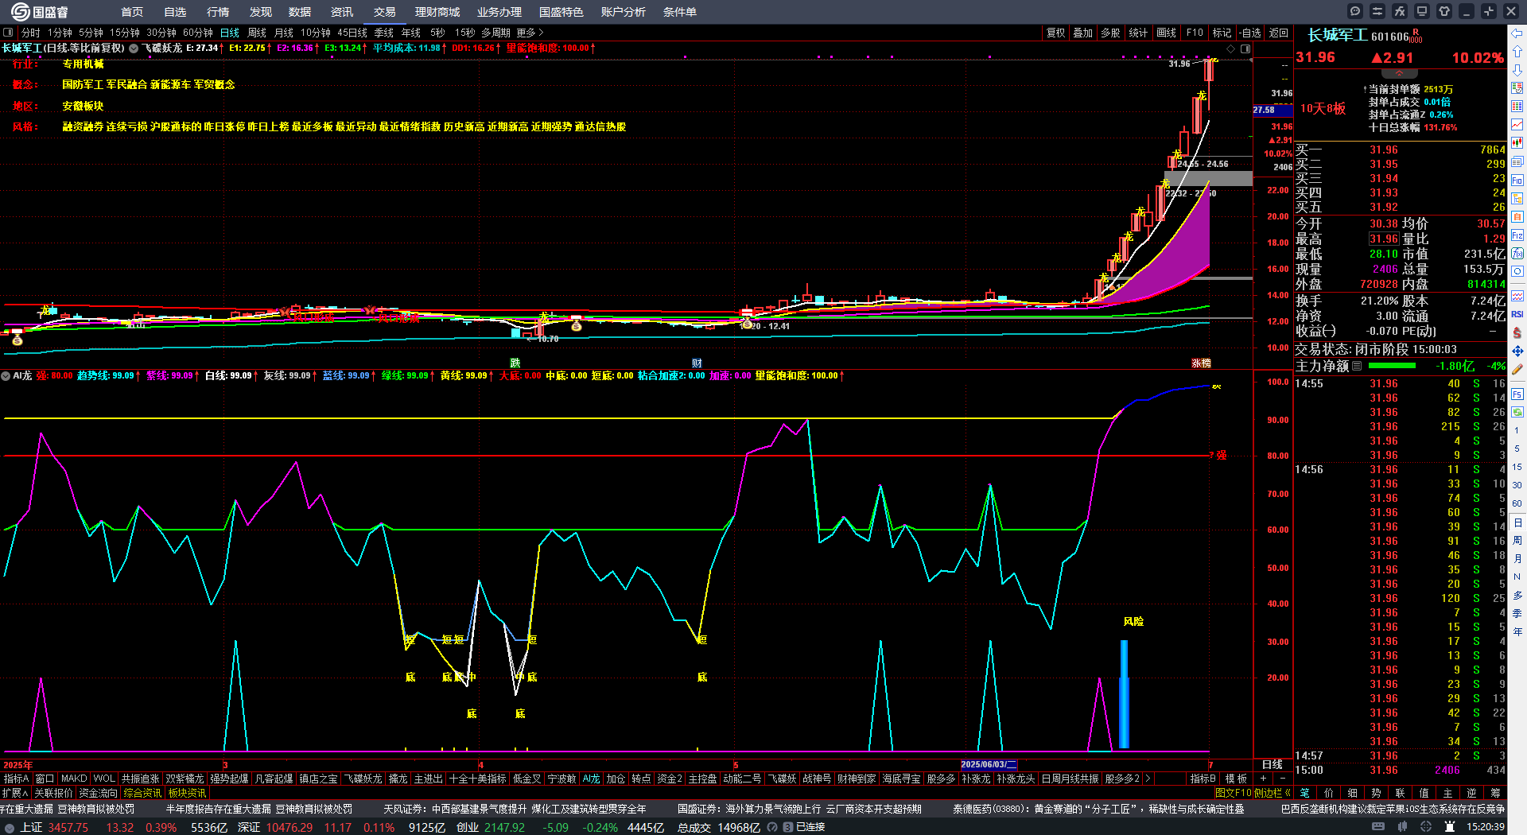Screen dimensions: 1527x835
Task: Toggle the 图文F10 view
Action: click(1234, 793)
